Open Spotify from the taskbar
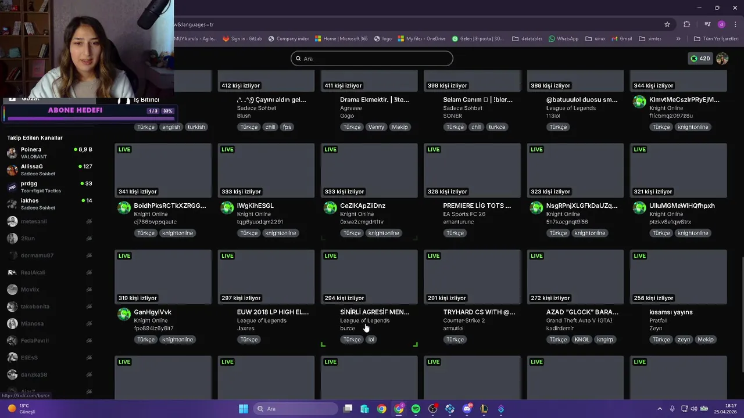 coord(416,409)
